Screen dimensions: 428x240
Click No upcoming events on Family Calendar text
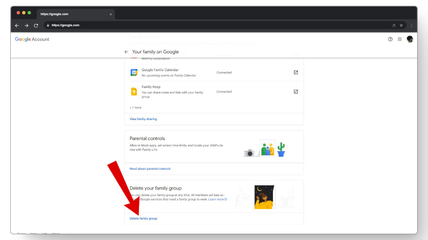coord(169,76)
